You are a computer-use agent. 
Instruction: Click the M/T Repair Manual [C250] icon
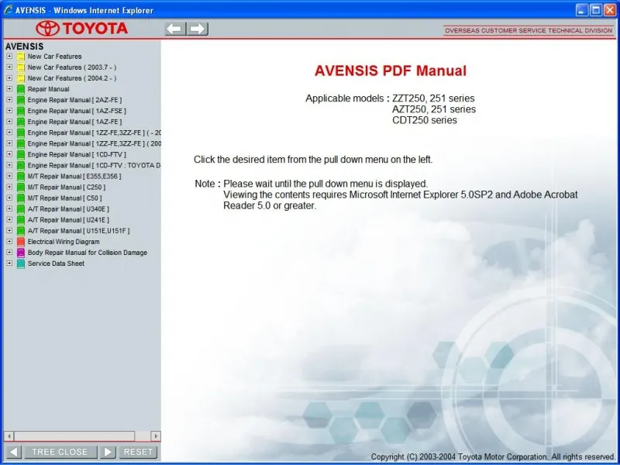[20, 187]
